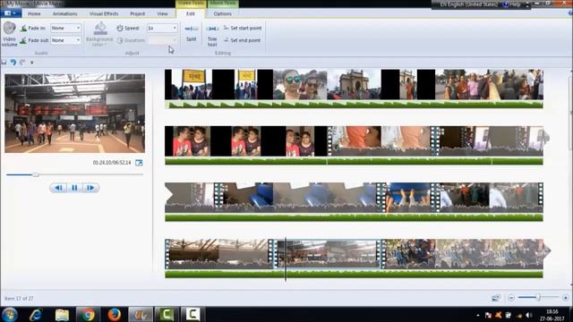Switch to the Visual Effects tab

[104, 13]
